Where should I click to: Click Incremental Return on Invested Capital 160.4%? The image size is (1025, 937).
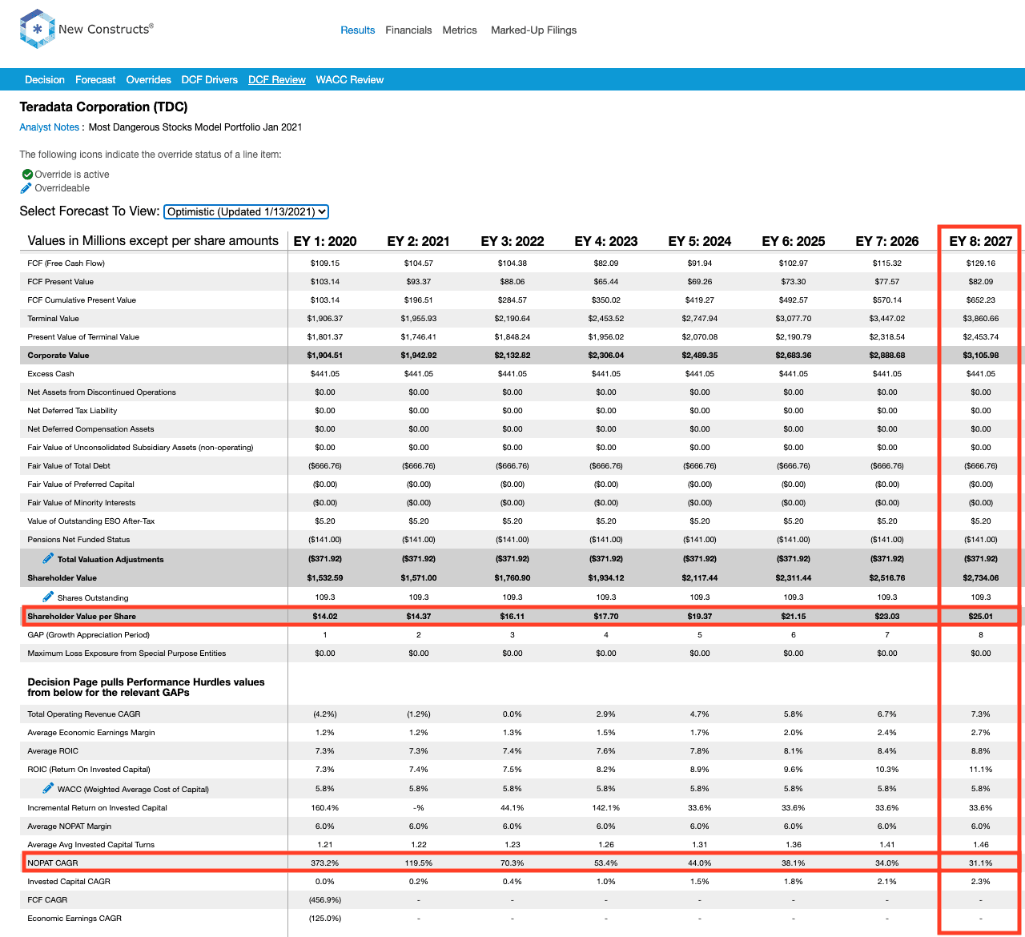(x=325, y=807)
